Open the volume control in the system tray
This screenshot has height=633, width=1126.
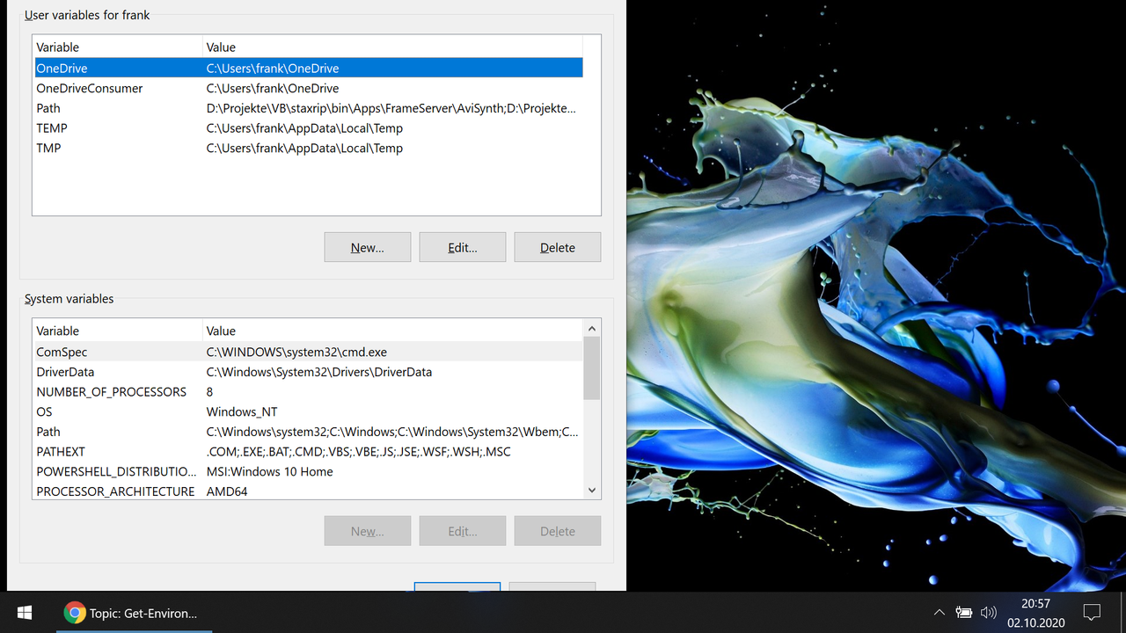(x=988, y=612)
